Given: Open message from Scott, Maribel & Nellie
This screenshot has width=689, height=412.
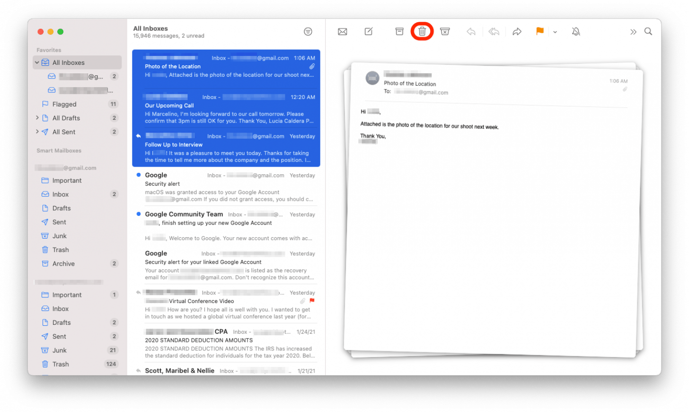Looking at the screenshot, I should (226, 370).
